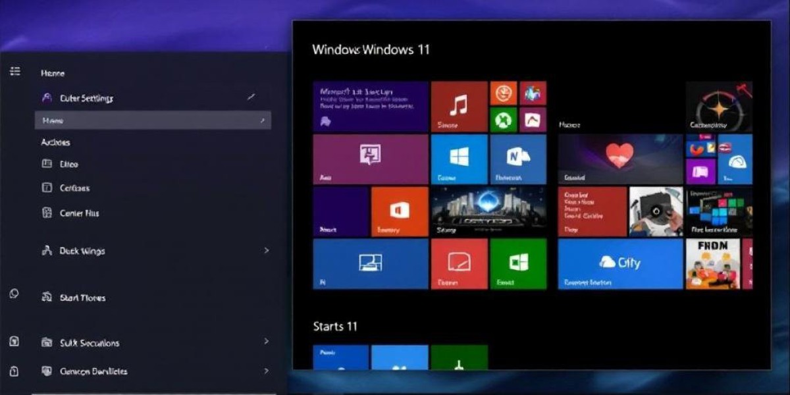Open the purple chat bubble tile
790x395 pixels.
pyautogui.click(x=371, y=159)
